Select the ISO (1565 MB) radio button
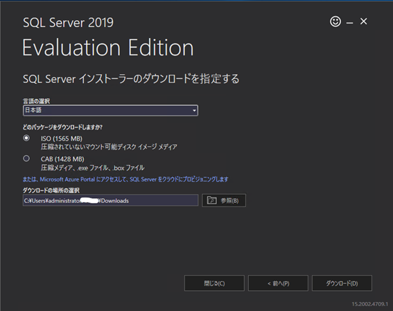This screenshot has height=311, width=393. click(x=26, y=138)
